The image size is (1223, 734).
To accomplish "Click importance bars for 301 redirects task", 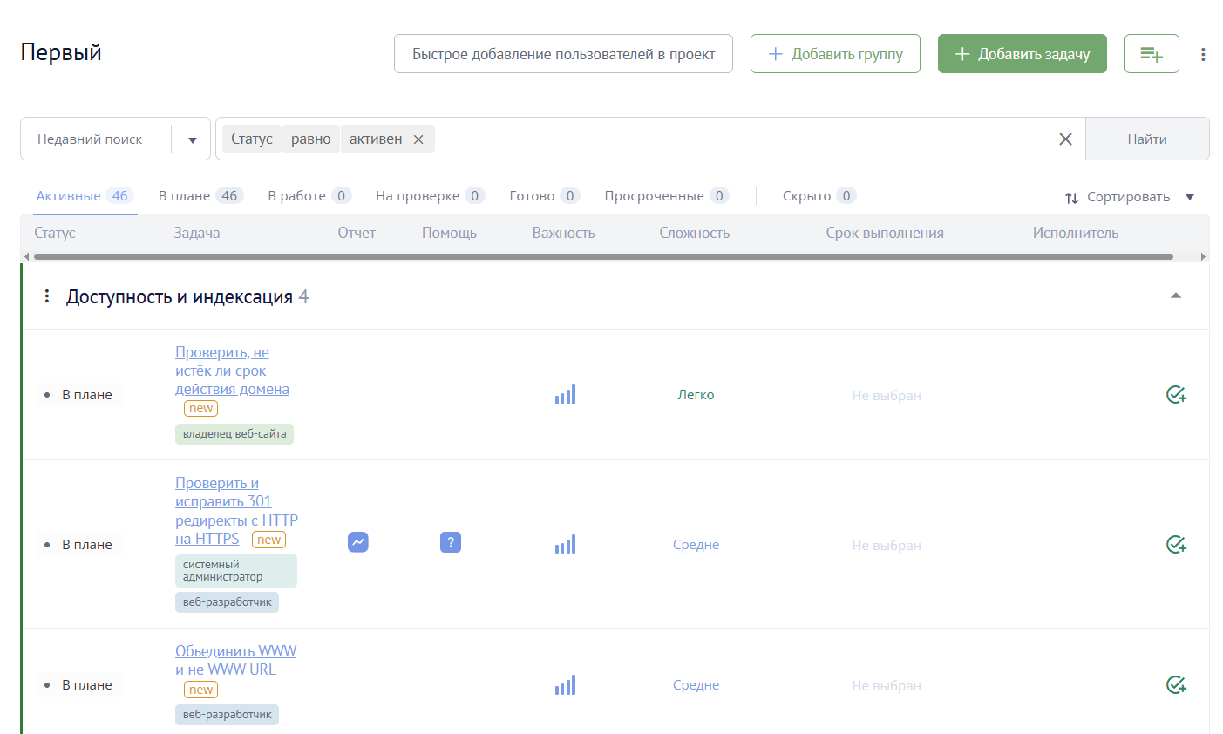I will pyautogui.click(x=565, y=545).
